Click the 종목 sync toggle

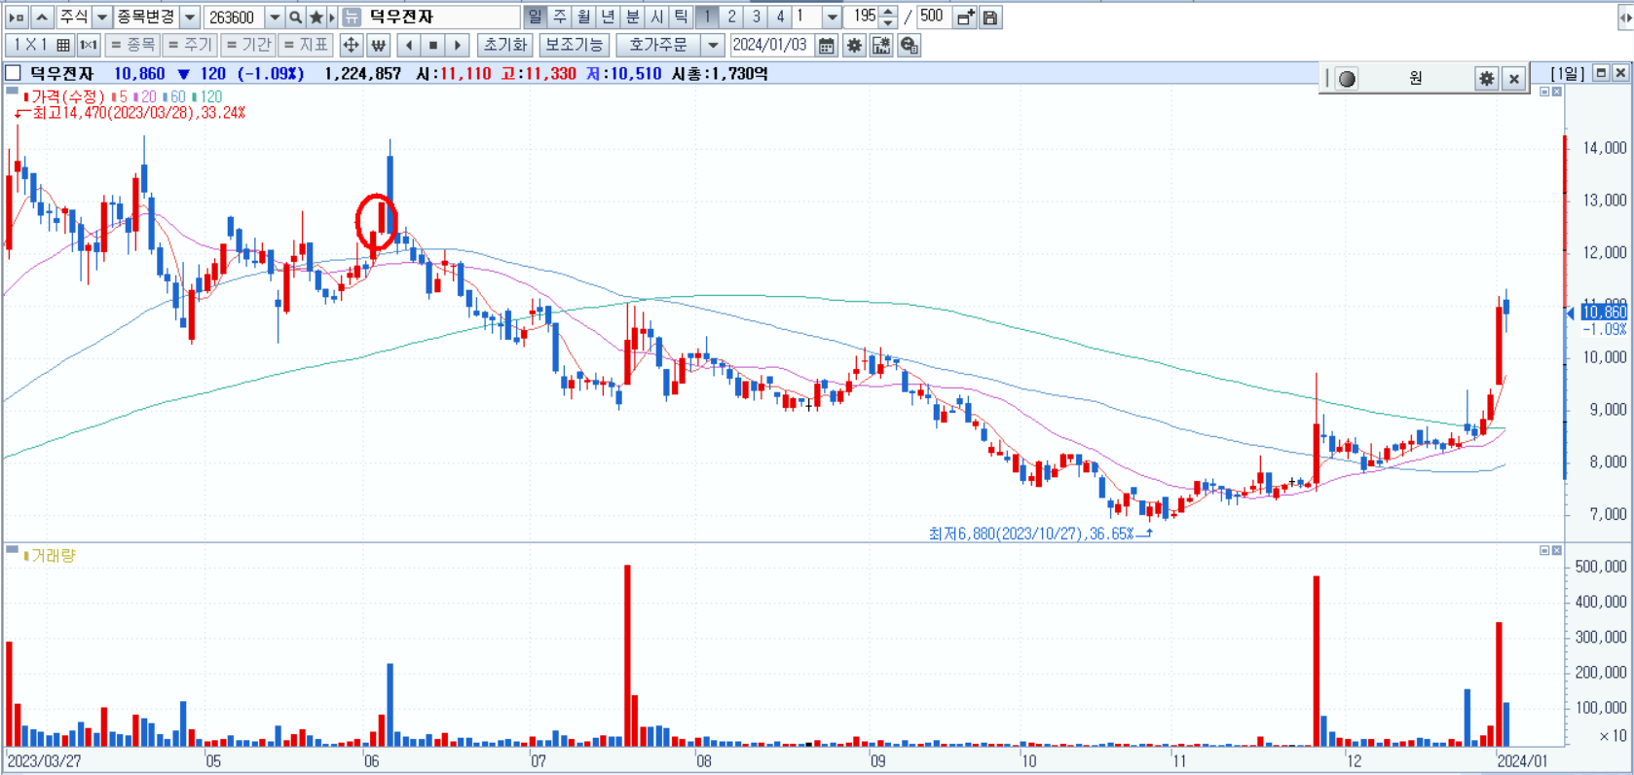pyautogui.click(x=132, y=45)
